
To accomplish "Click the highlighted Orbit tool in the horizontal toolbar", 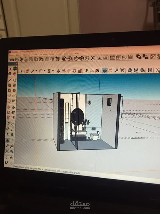I will [x=104, y=71].
